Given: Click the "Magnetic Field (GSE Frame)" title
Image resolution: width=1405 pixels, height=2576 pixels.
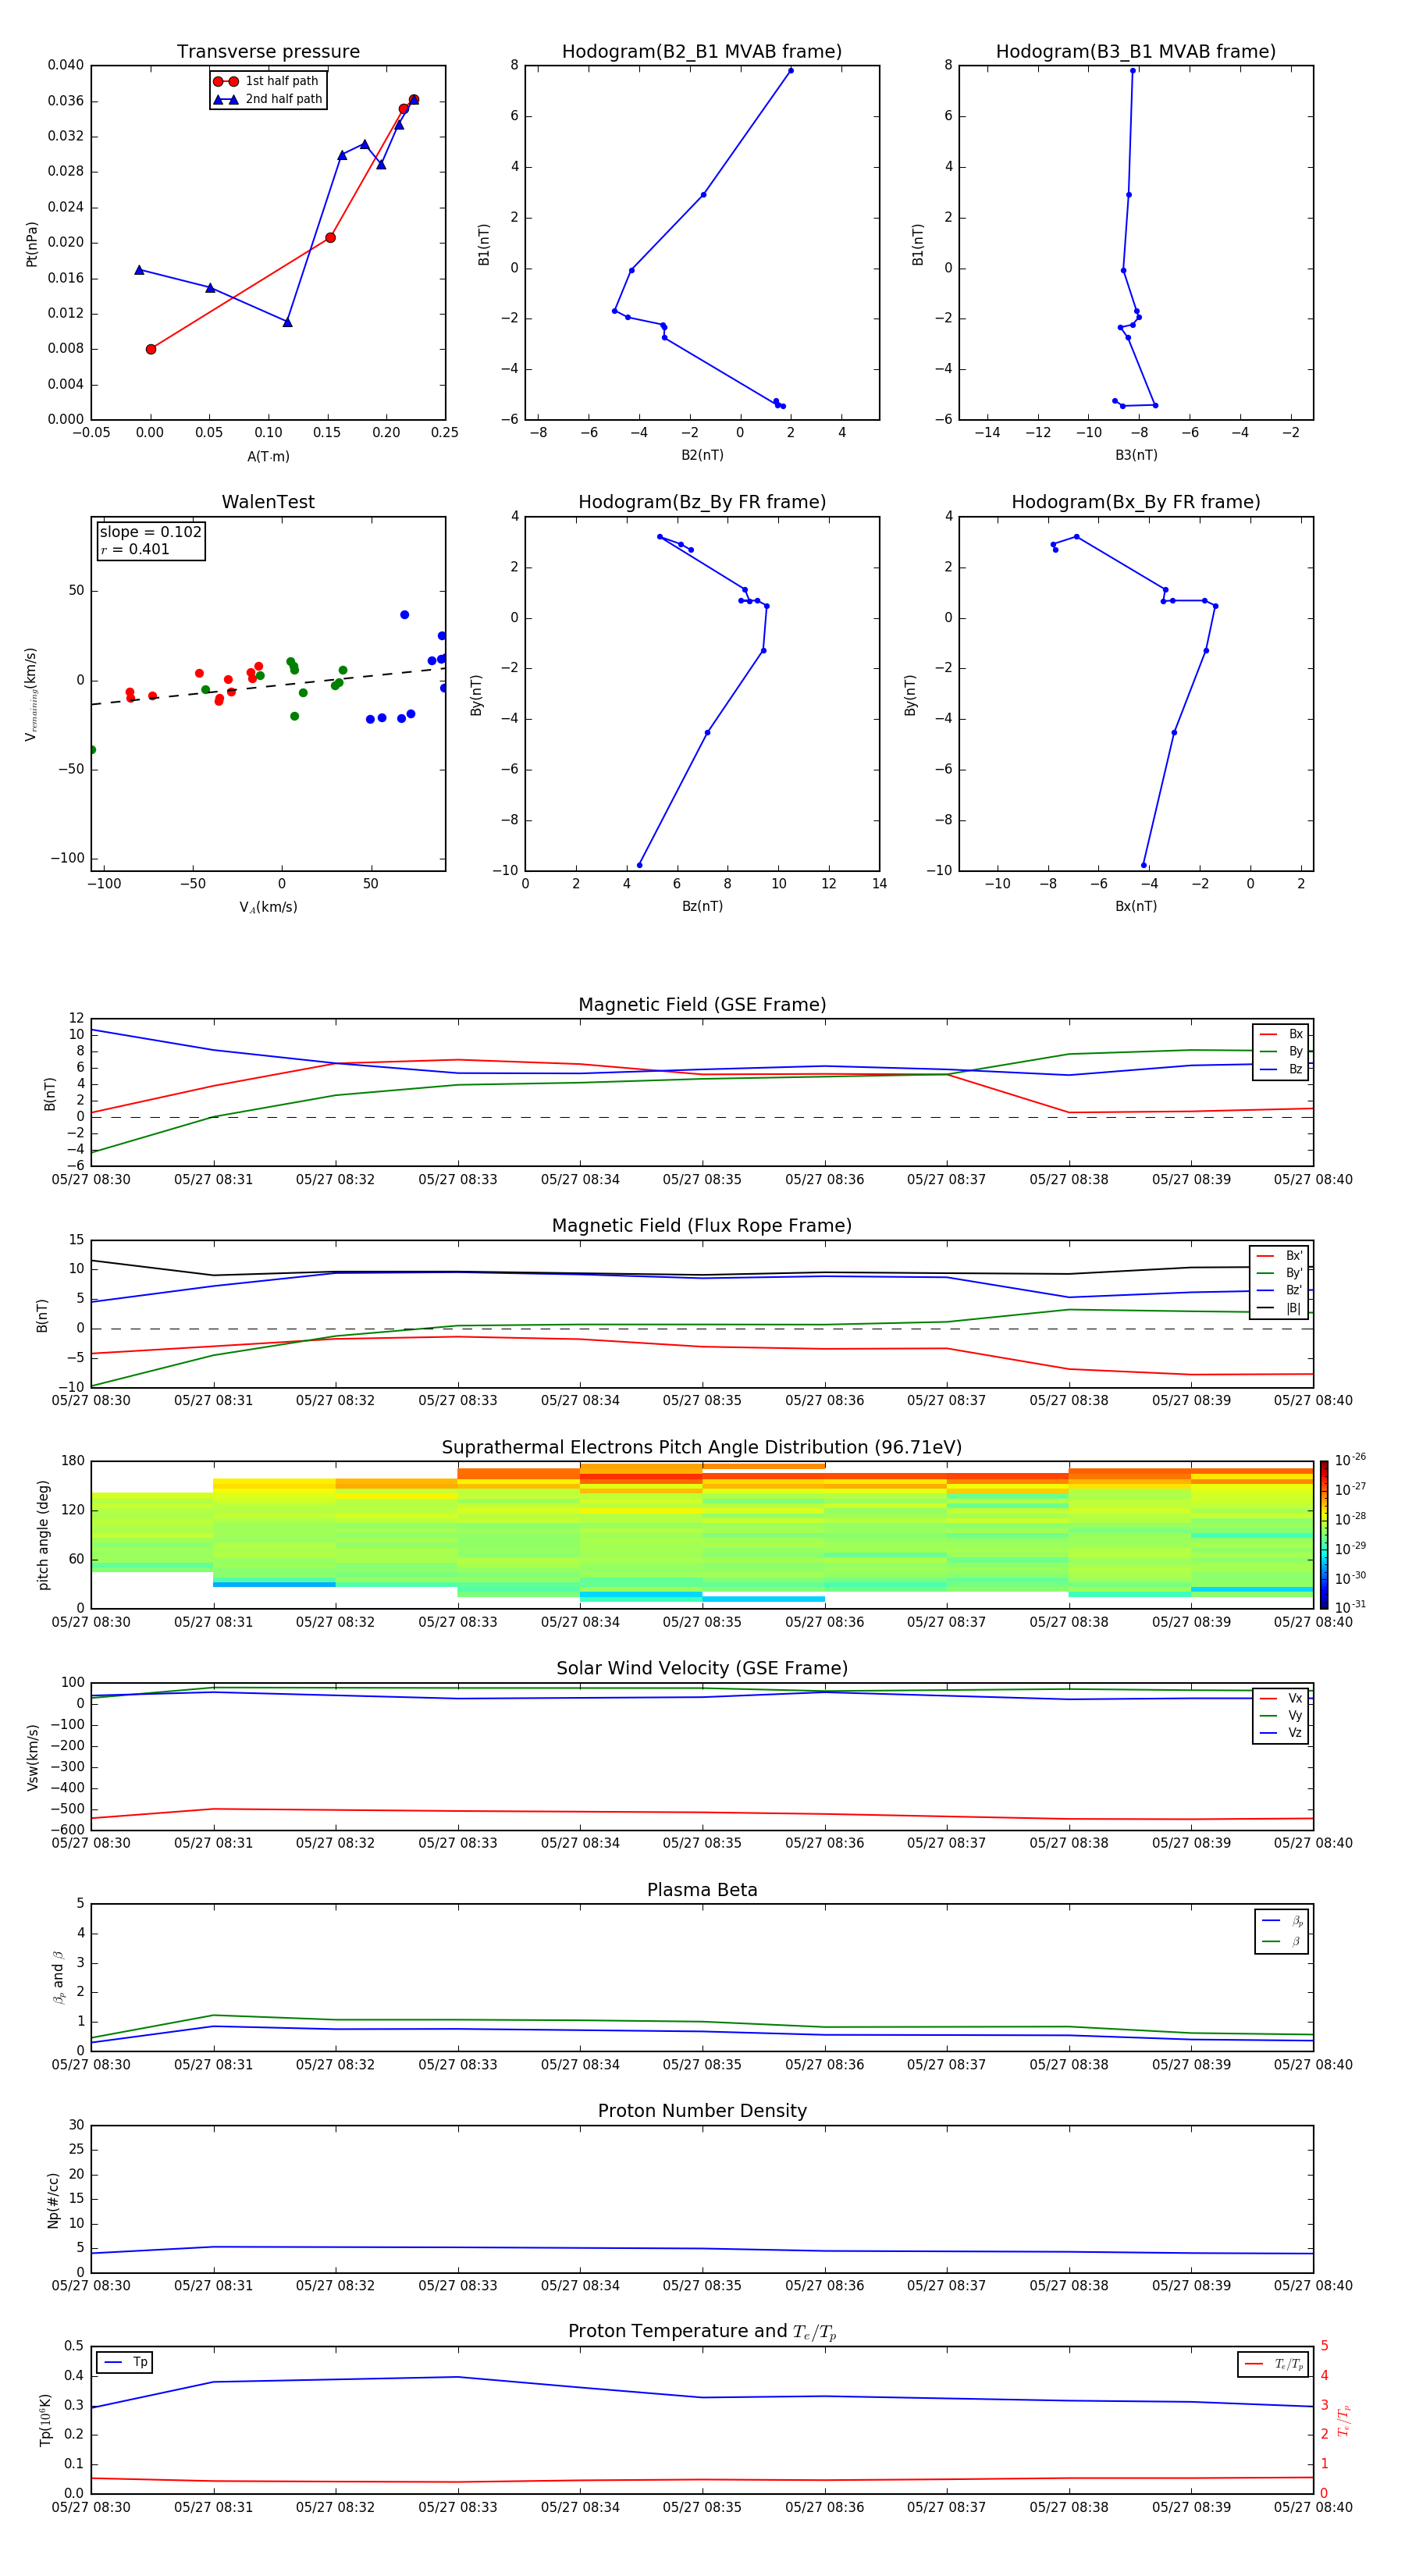Looking at the screenshot, I should click(702, 1005).
